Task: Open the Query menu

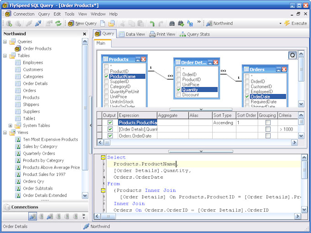Action: click(x=44, y=14)
